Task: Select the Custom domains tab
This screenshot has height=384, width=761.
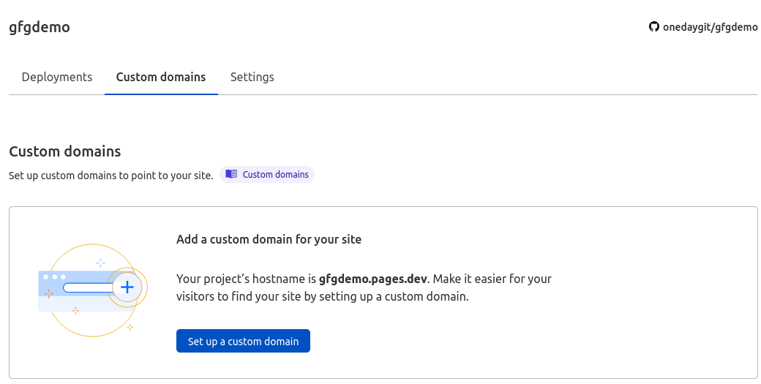Action: [x=161, y=77]
